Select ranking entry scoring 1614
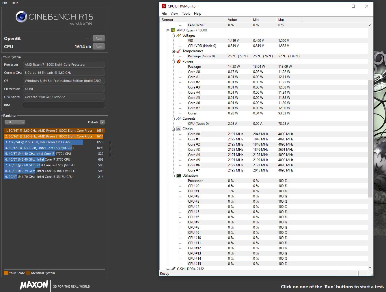Screen dimensions: 386x292 pyautogui.click(x=54, y=136)
